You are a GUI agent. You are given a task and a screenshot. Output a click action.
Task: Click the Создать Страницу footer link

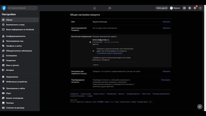coord(99,94)
